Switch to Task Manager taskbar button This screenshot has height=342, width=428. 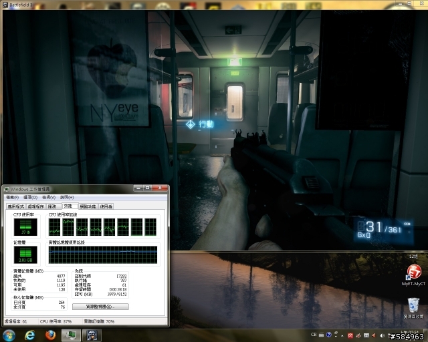71,335
